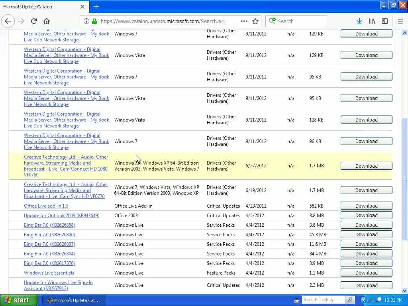Click scrollbar up arrow
Viewport: 408px width, 306px height.
pyautogui.click(x=404, y=33)
